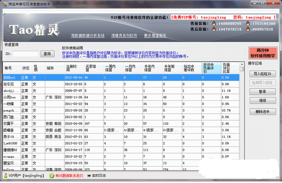Click the vertical scrollbar thumb of the table

tap(242, 69)
